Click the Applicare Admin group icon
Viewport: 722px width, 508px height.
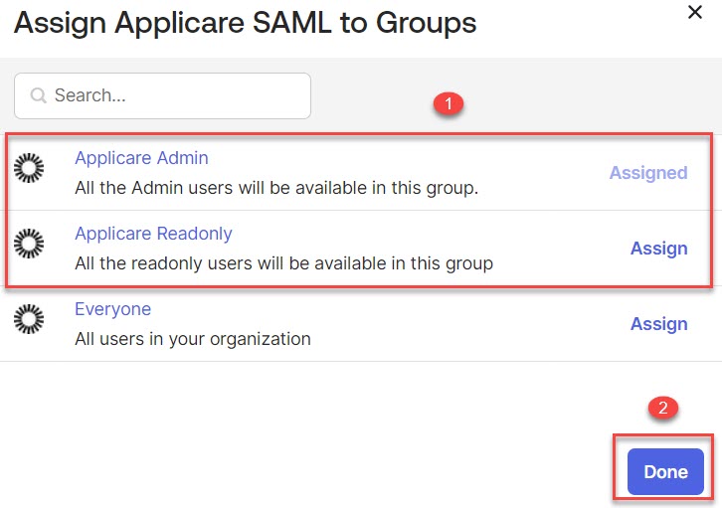click(29, 169)
